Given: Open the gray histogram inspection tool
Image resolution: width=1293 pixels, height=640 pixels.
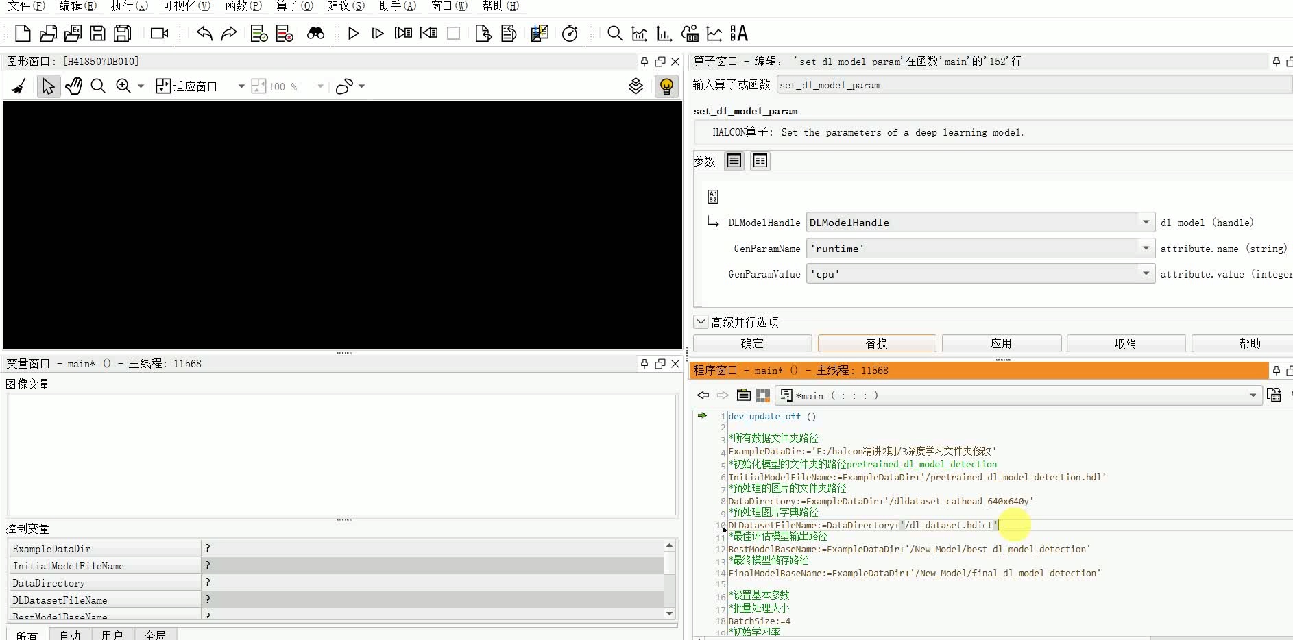Looking at the screenshot, I should pyautogui.click(x=639, y=33).
